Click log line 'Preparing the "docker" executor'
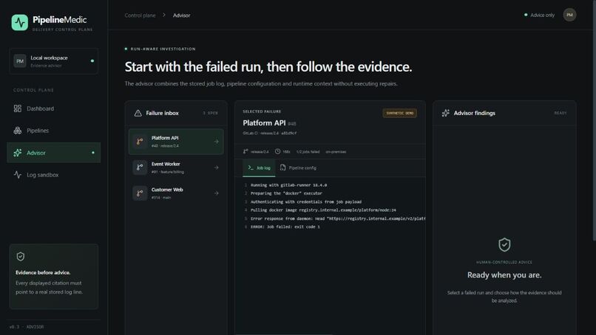This screenshot has width=596, height=335. (x=286, y=193)
